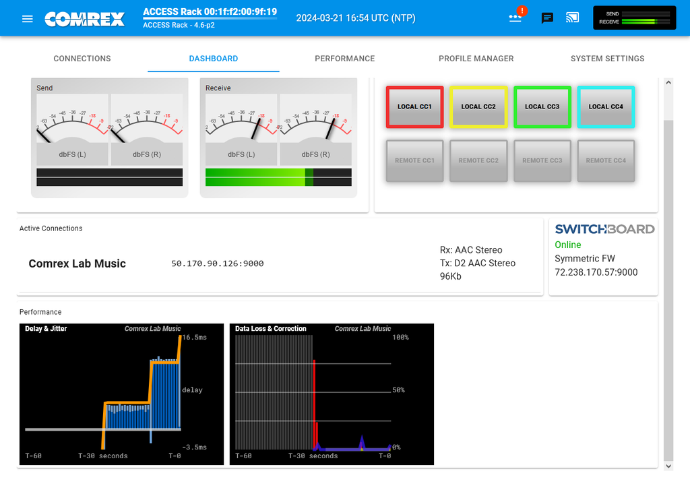Open the Delay & Jitter graph
This screenshot has width=690, height=500.
pyautogui.click(x=121, y=394)
